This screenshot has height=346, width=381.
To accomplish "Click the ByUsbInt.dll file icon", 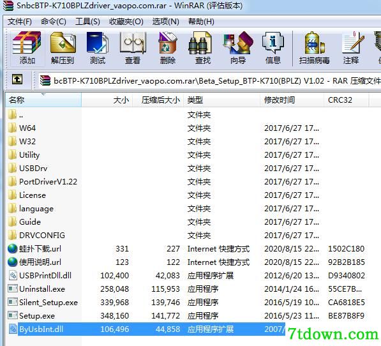I will [13, 329].
